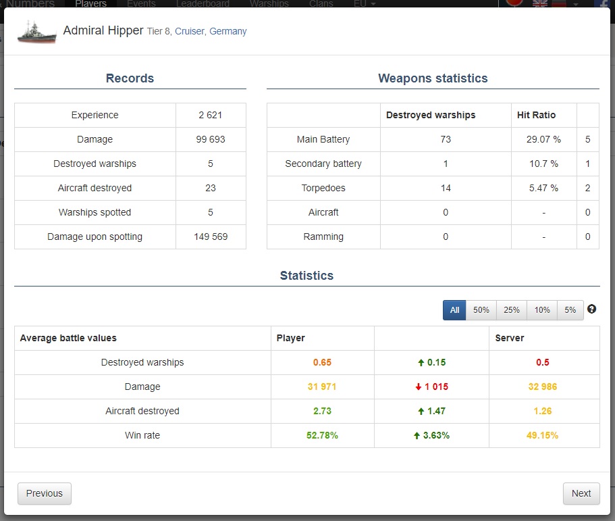Click the green up arrow beside 1.47

coord(421,412)
